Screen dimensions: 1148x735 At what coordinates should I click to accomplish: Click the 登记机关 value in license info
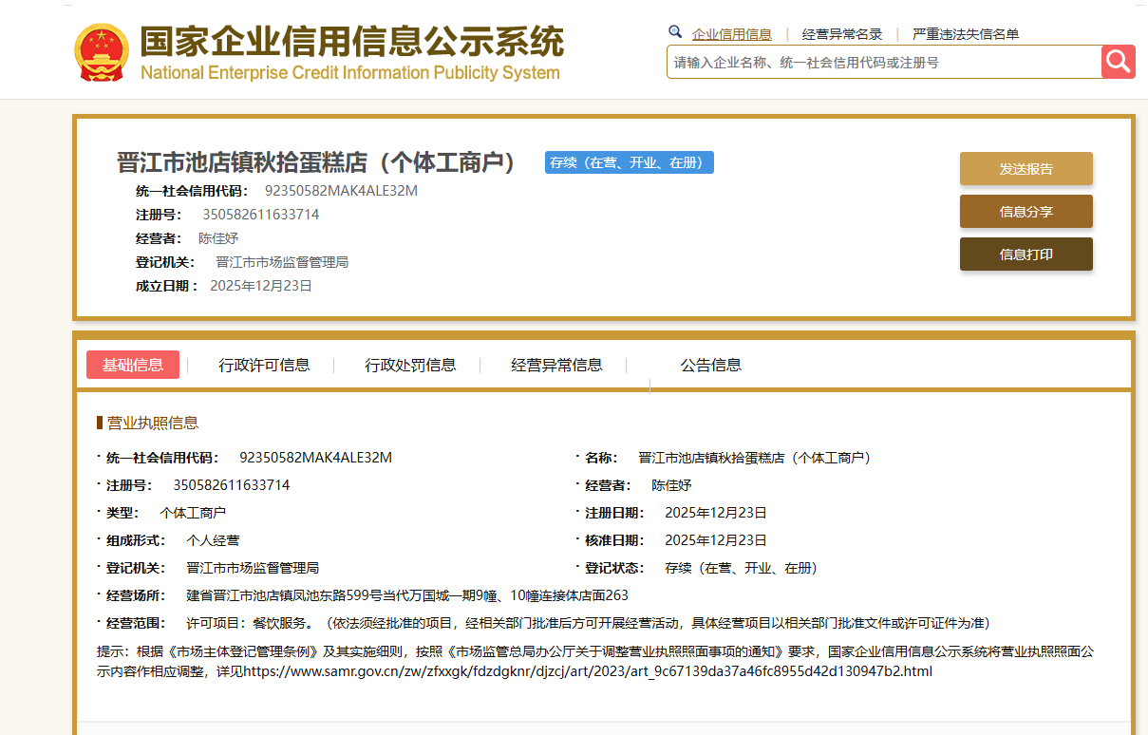pos(253,568)
